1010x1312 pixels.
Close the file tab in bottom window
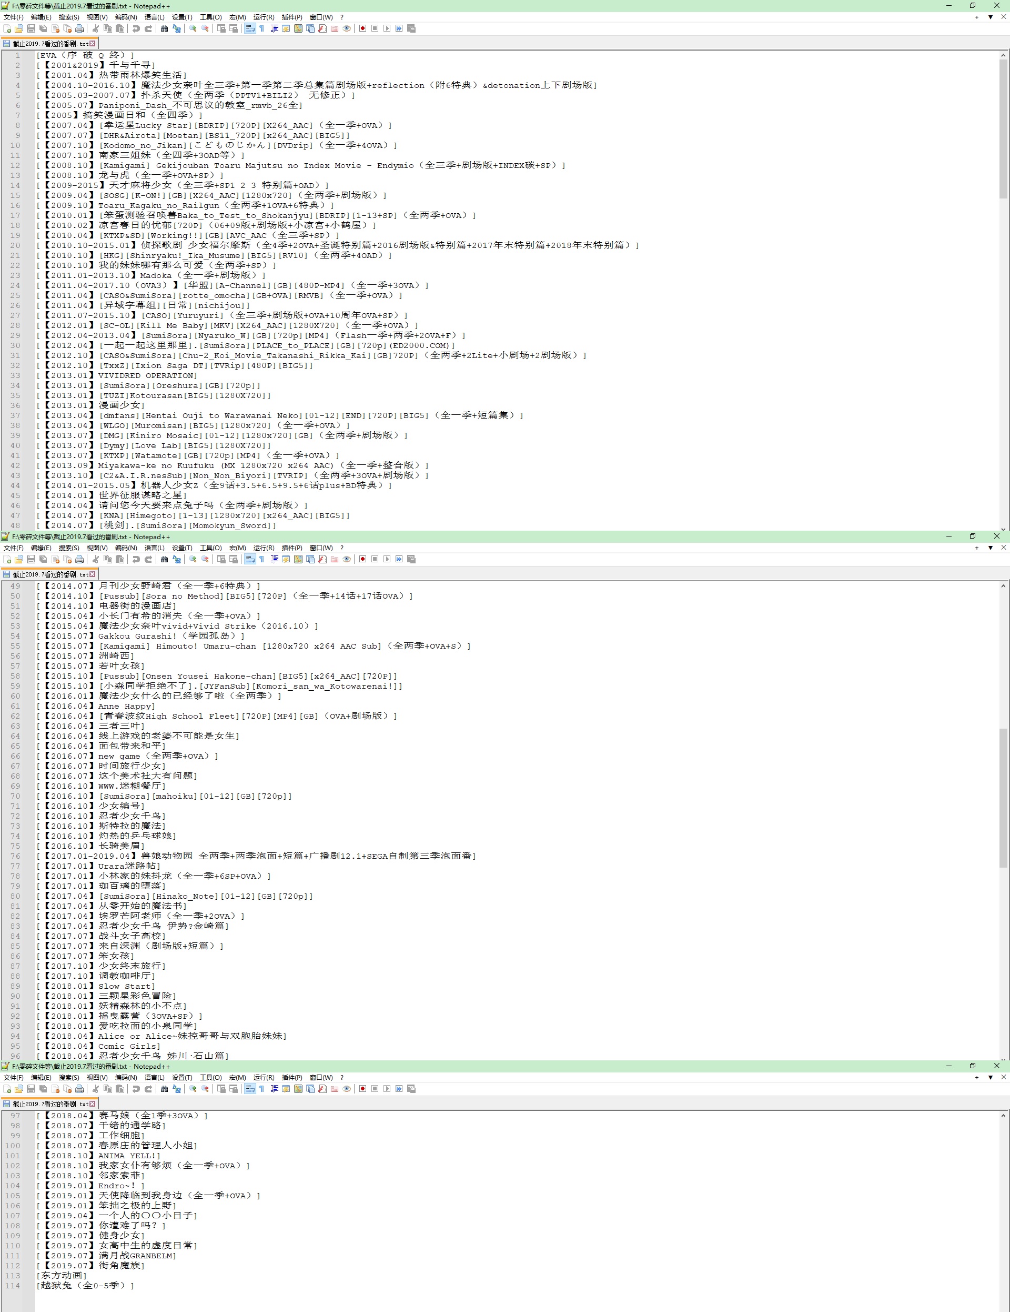(93, 1104)
